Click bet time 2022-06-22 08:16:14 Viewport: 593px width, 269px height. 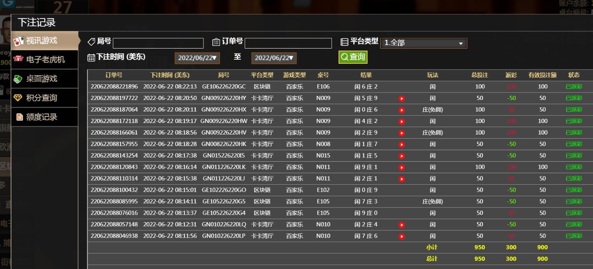coord(170,167)
